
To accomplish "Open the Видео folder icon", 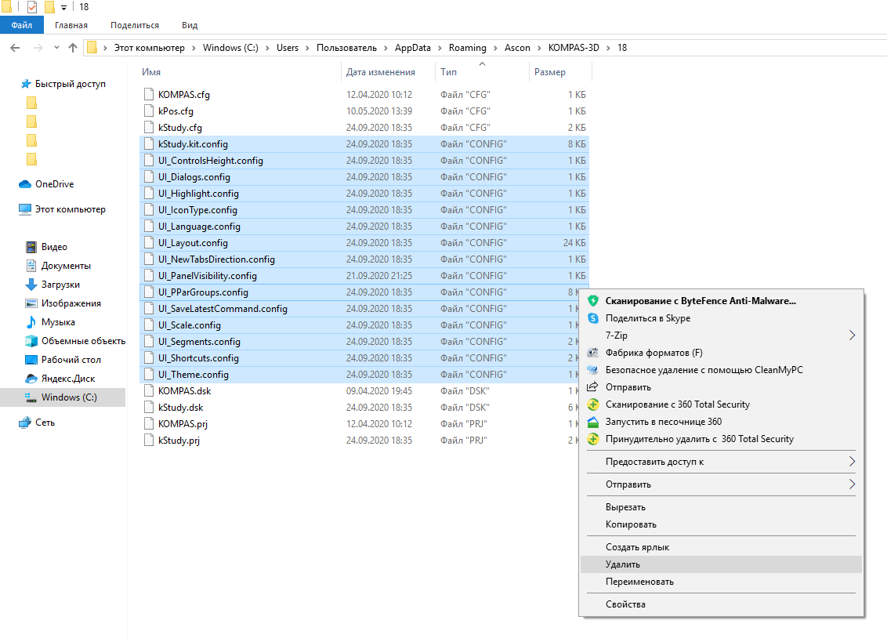I will click(x=31, y=247).
